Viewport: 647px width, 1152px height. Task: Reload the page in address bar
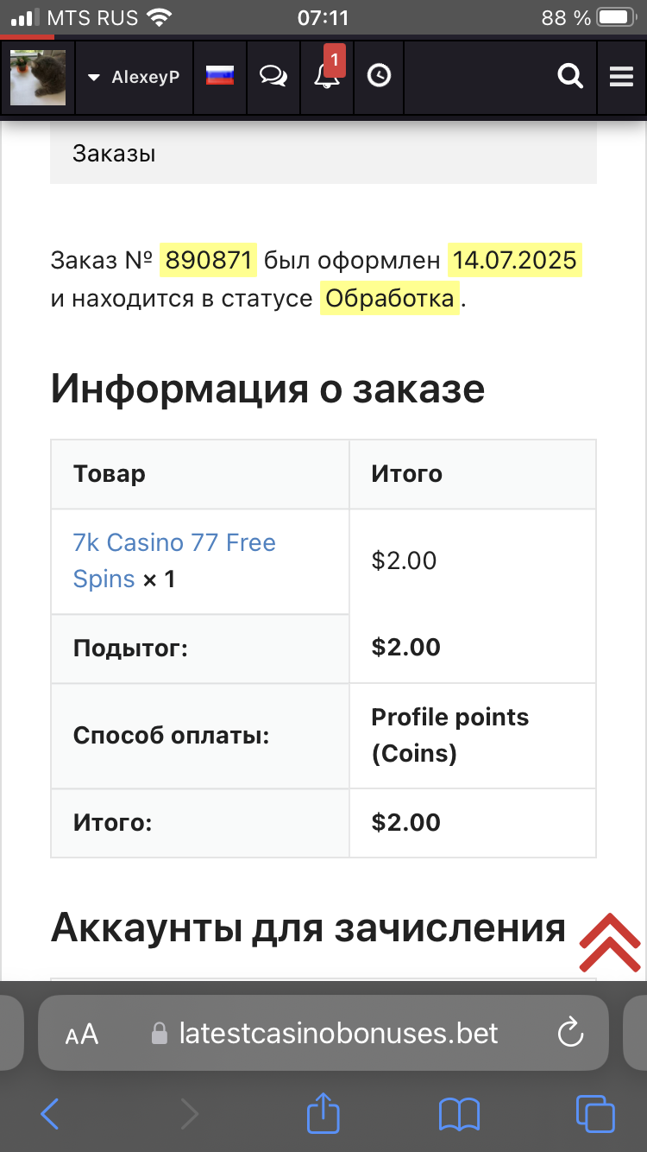coord(570,1033)
